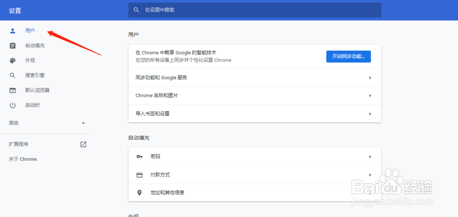458x217 pixels.
Task: Click the 设置 title in the header
Action: tap(15, 11)
